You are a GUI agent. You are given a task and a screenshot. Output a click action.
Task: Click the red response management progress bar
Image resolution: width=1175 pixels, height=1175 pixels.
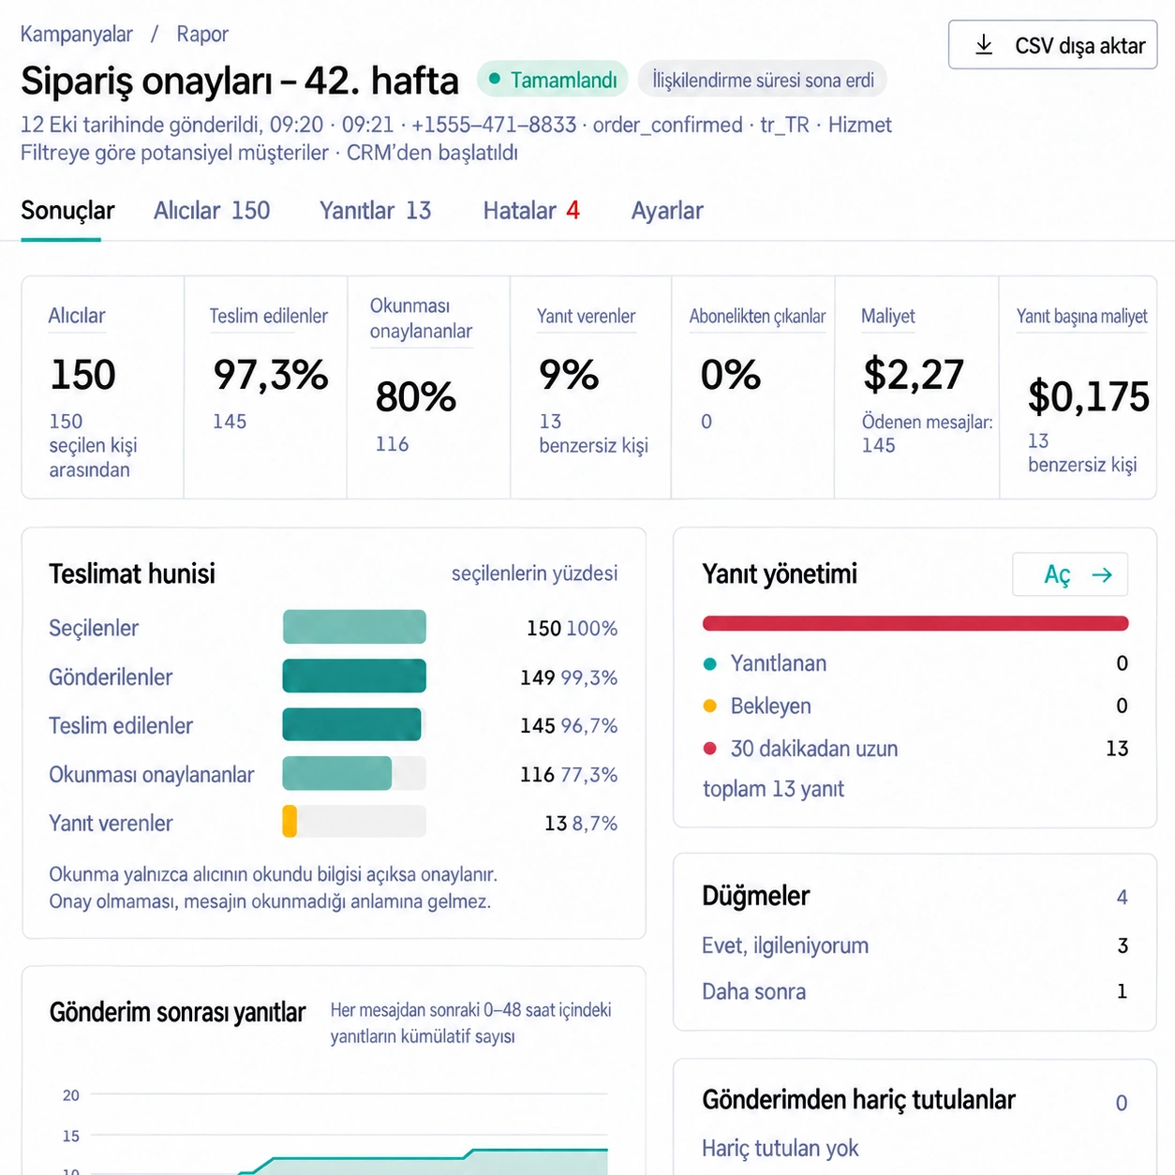pos(915,623)
